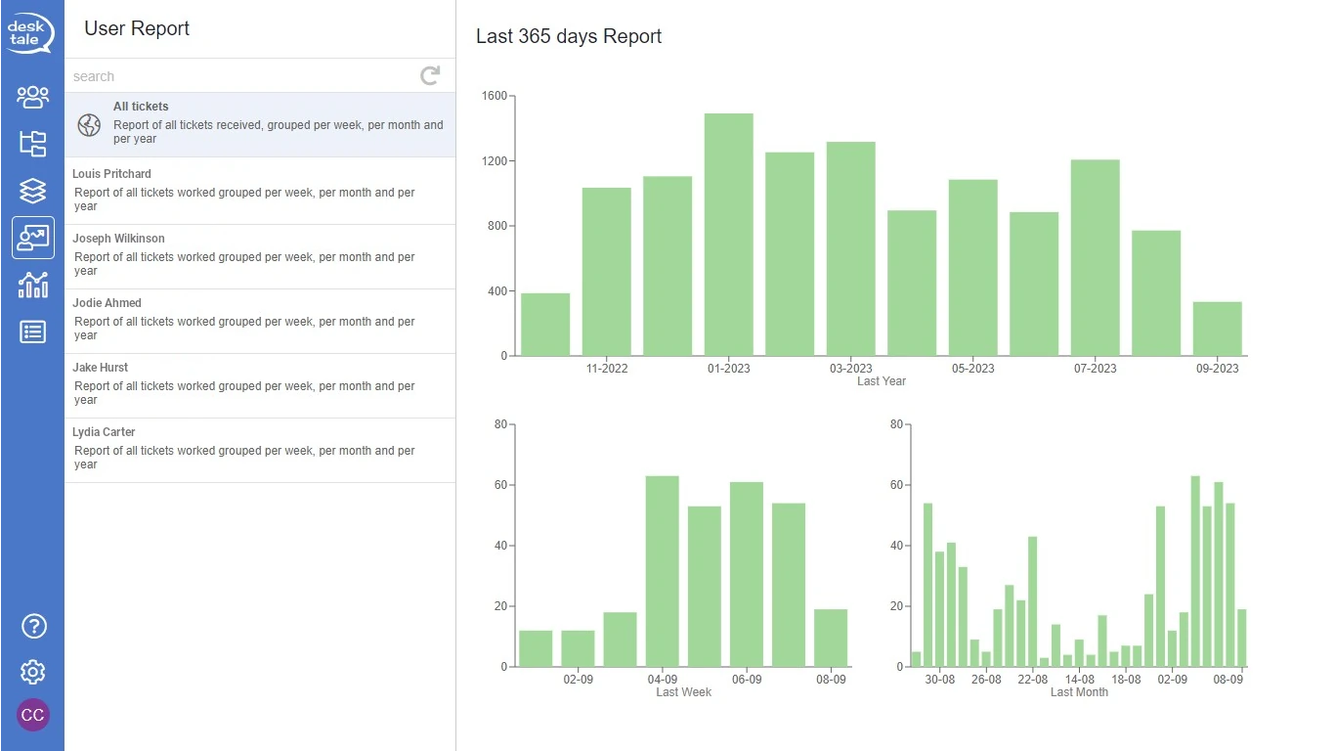
Task: Click the 08-09 bar in Last Week chart
Action: (x=831, y=638)
